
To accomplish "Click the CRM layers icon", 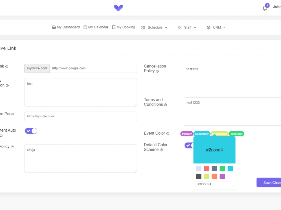I will click(x=209, y=27).
